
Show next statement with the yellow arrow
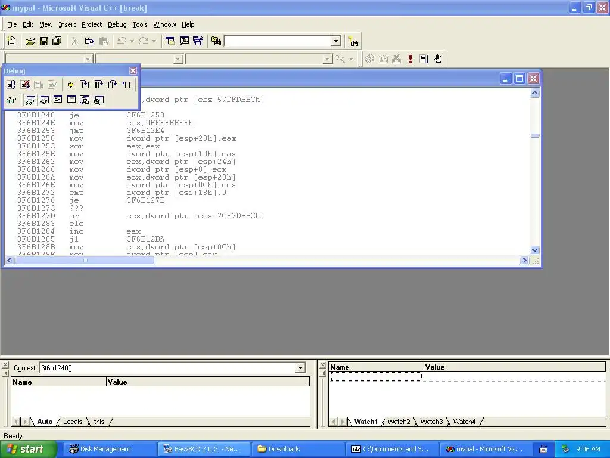point(70,85)
